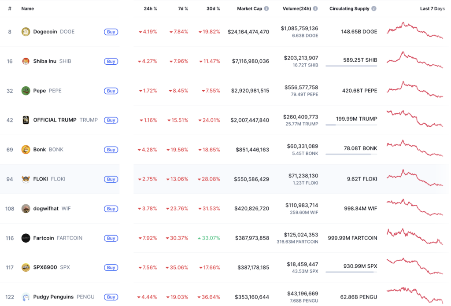Open FLOKI 7-day price sparkline
Screen dimensions: 451x306
(415, 178)
